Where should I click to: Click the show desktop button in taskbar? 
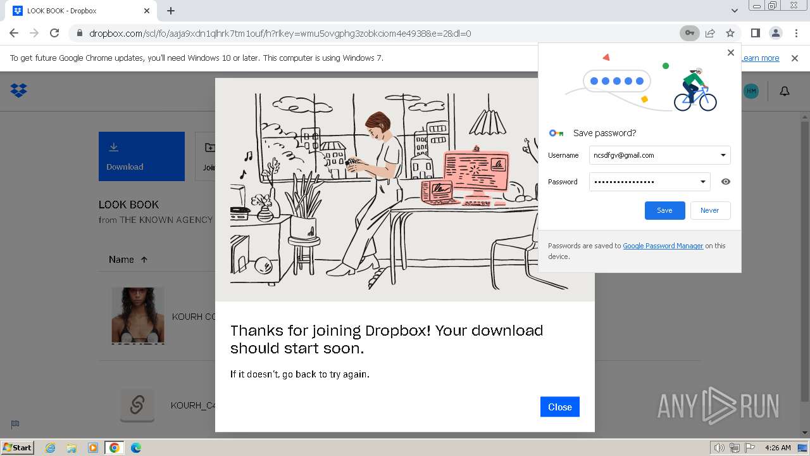[x=804, y=448]
